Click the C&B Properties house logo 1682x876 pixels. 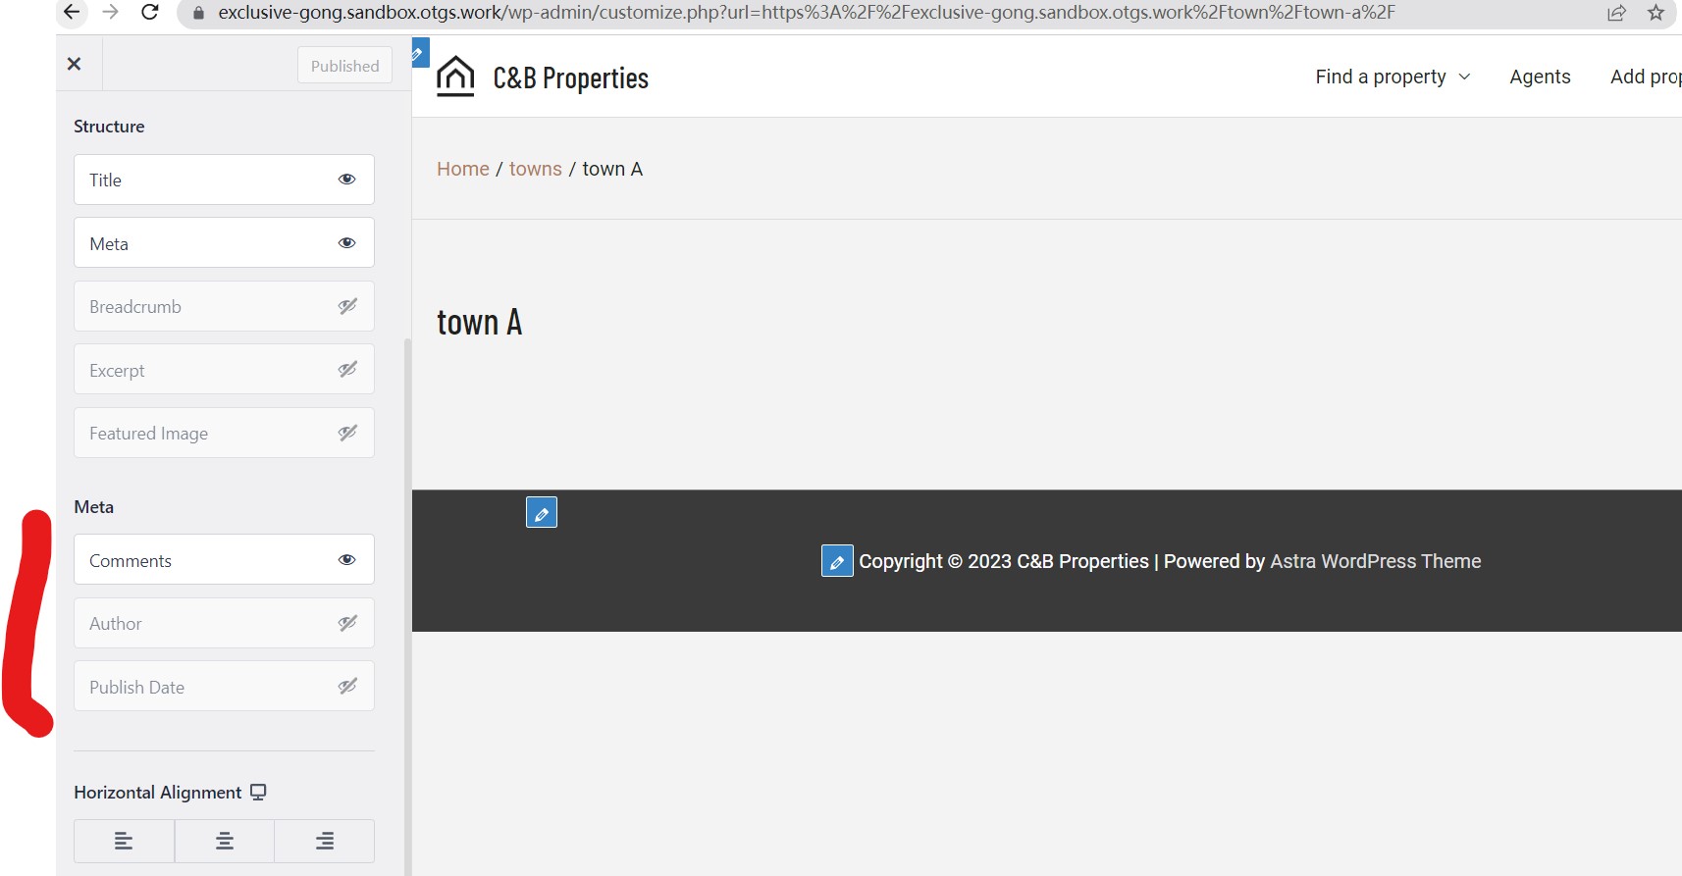coord(455,77)
